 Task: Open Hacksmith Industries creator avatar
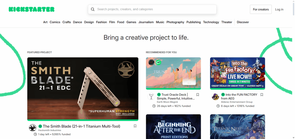coord(33,128)
